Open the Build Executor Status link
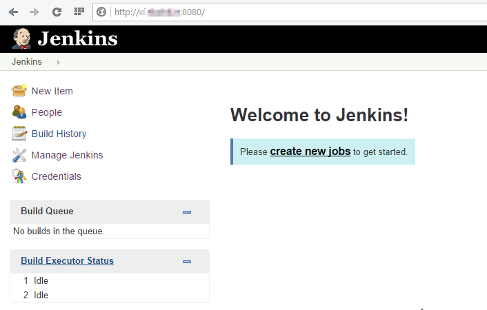The height and width of the screenshot is (310, 487). pos(67,260)
